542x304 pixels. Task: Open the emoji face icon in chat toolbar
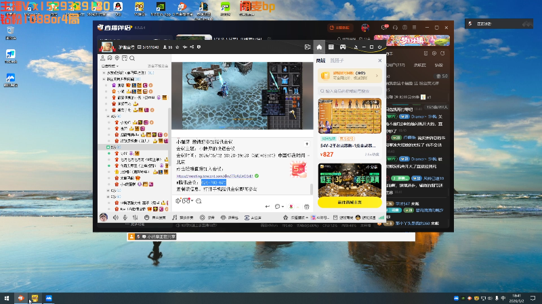(199, 201)
